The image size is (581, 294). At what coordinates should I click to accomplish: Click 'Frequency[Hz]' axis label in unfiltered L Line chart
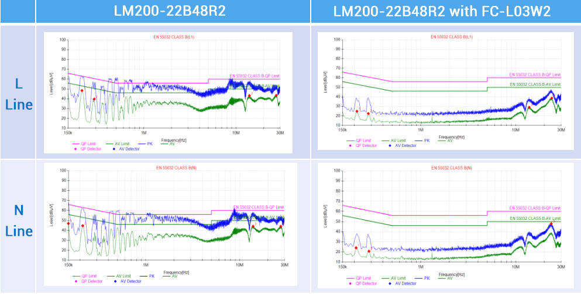(x=174, y=140)
